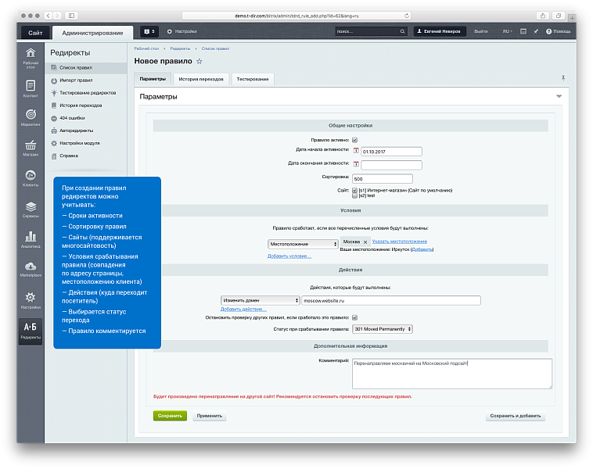The width and height of the screenshot is (593, 469).
Task: Click the green Сохранить button
Action: tap(170, 417)
